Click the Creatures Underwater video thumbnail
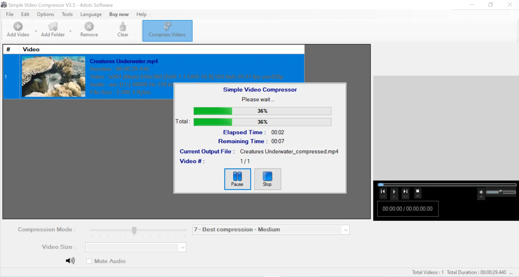Screen dimensions: 519x277 click(54, 76)
